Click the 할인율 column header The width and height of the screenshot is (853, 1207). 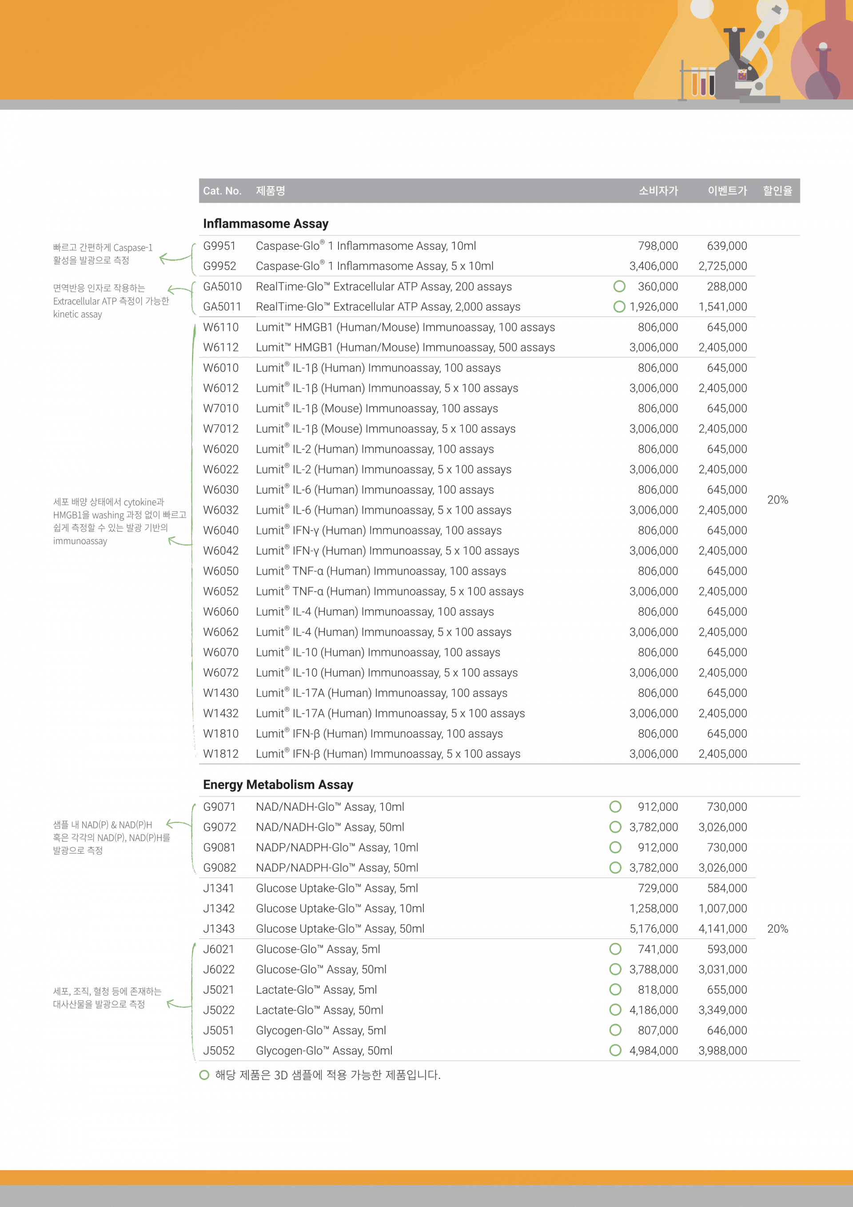tap(777, 191)
